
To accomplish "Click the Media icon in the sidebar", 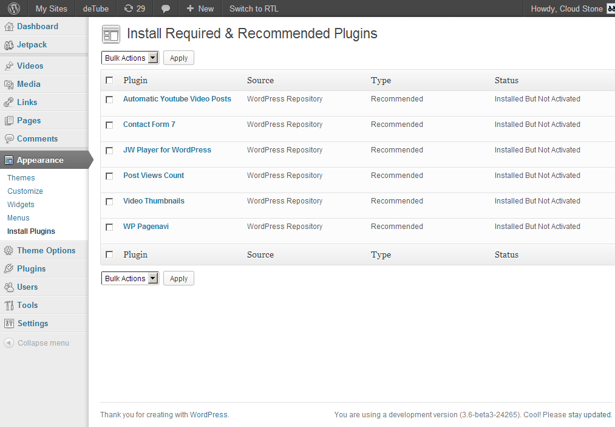I will point(8,84).
